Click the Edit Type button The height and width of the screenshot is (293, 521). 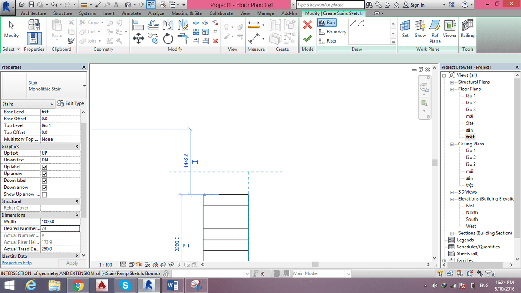71,104
